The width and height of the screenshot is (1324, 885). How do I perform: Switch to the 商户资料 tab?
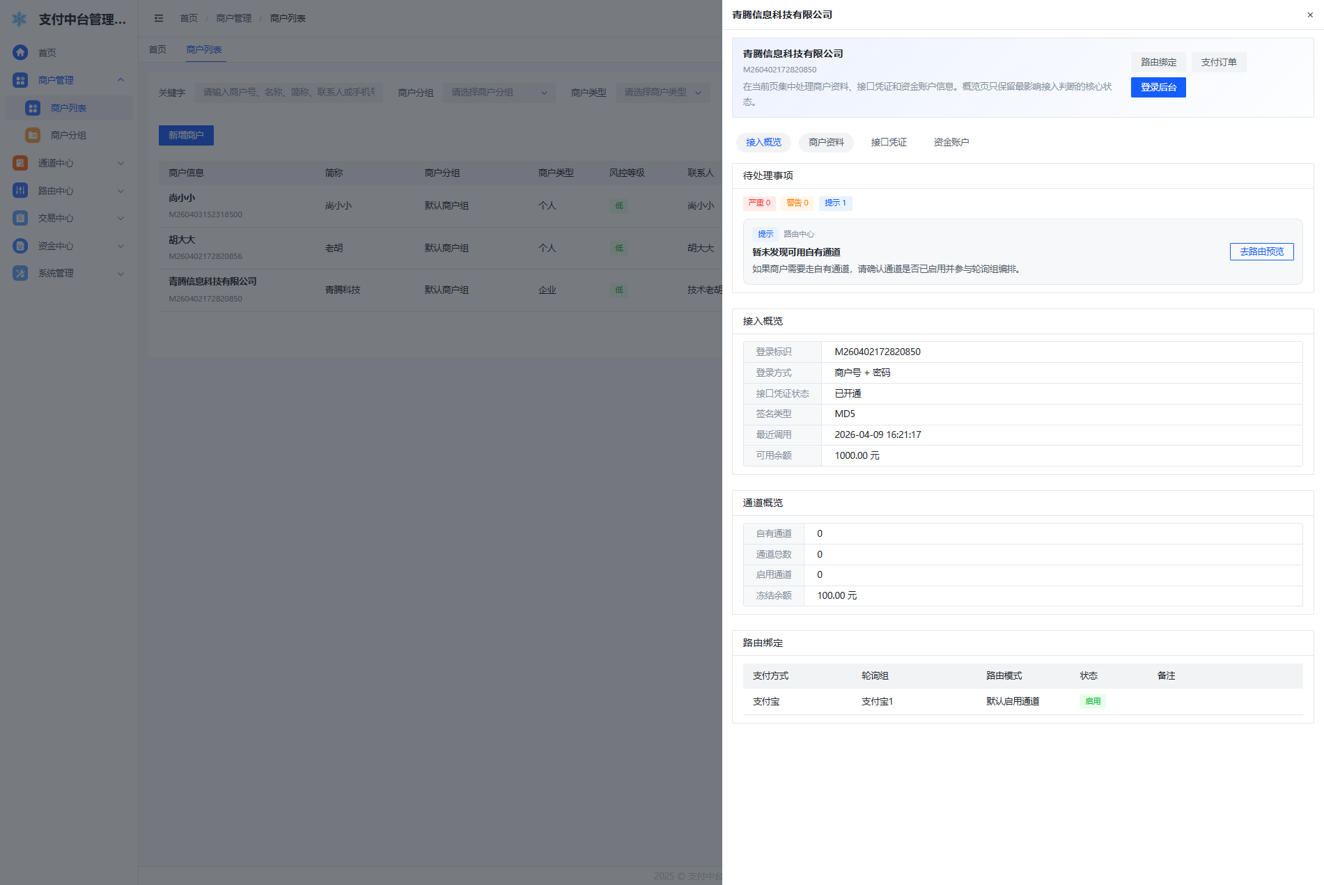click(x=826, y=142)
